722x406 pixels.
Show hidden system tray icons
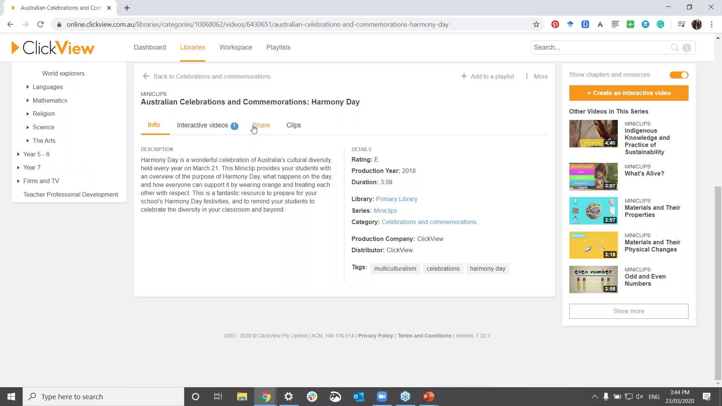tap(595, 397)
